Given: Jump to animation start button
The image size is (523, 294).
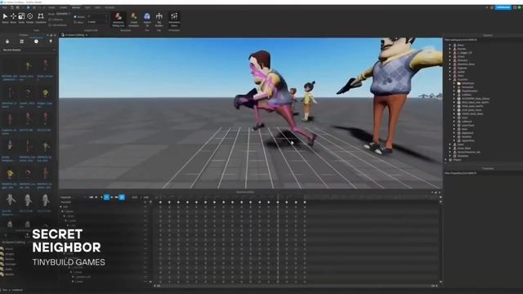Looking at the screenshot, I should (x=91, y=198).
